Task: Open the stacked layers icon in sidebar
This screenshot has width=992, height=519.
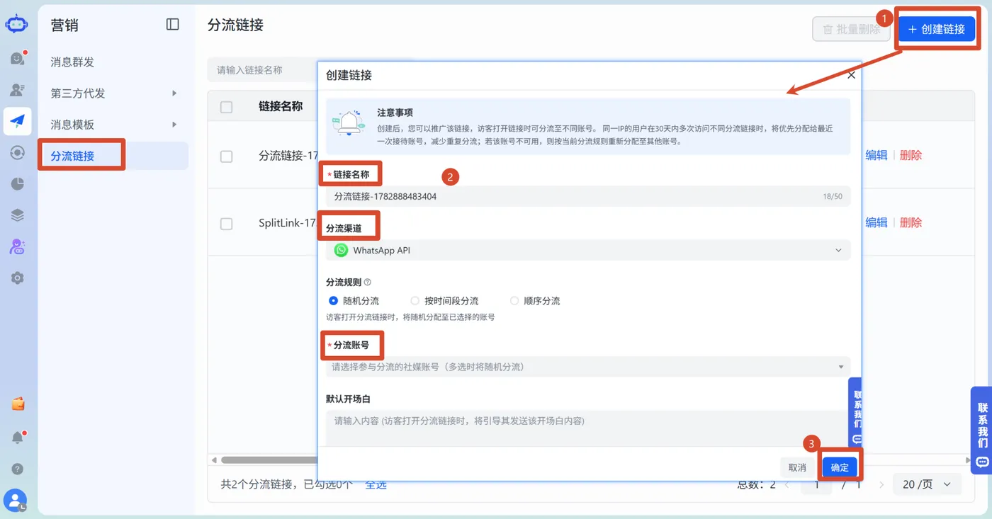Action: (18, 215)
